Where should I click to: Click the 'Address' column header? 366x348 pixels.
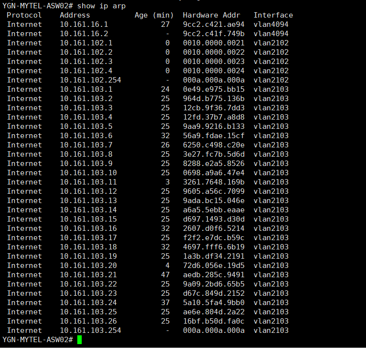tap(75, 15)
